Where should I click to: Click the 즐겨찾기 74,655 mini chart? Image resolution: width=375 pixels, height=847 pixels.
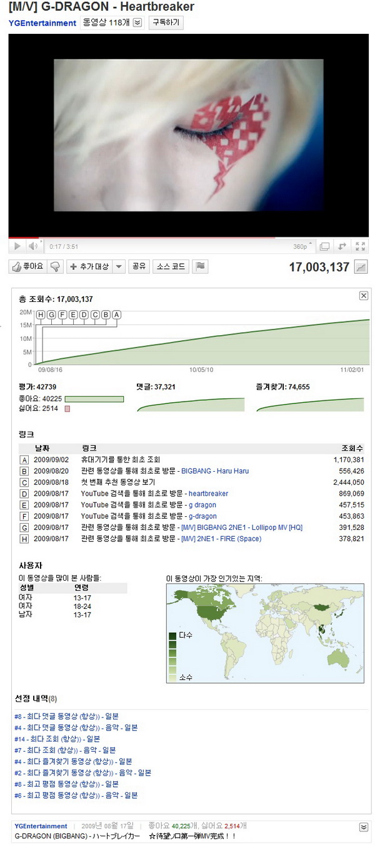pyautogui.click(x=310, y=404)
